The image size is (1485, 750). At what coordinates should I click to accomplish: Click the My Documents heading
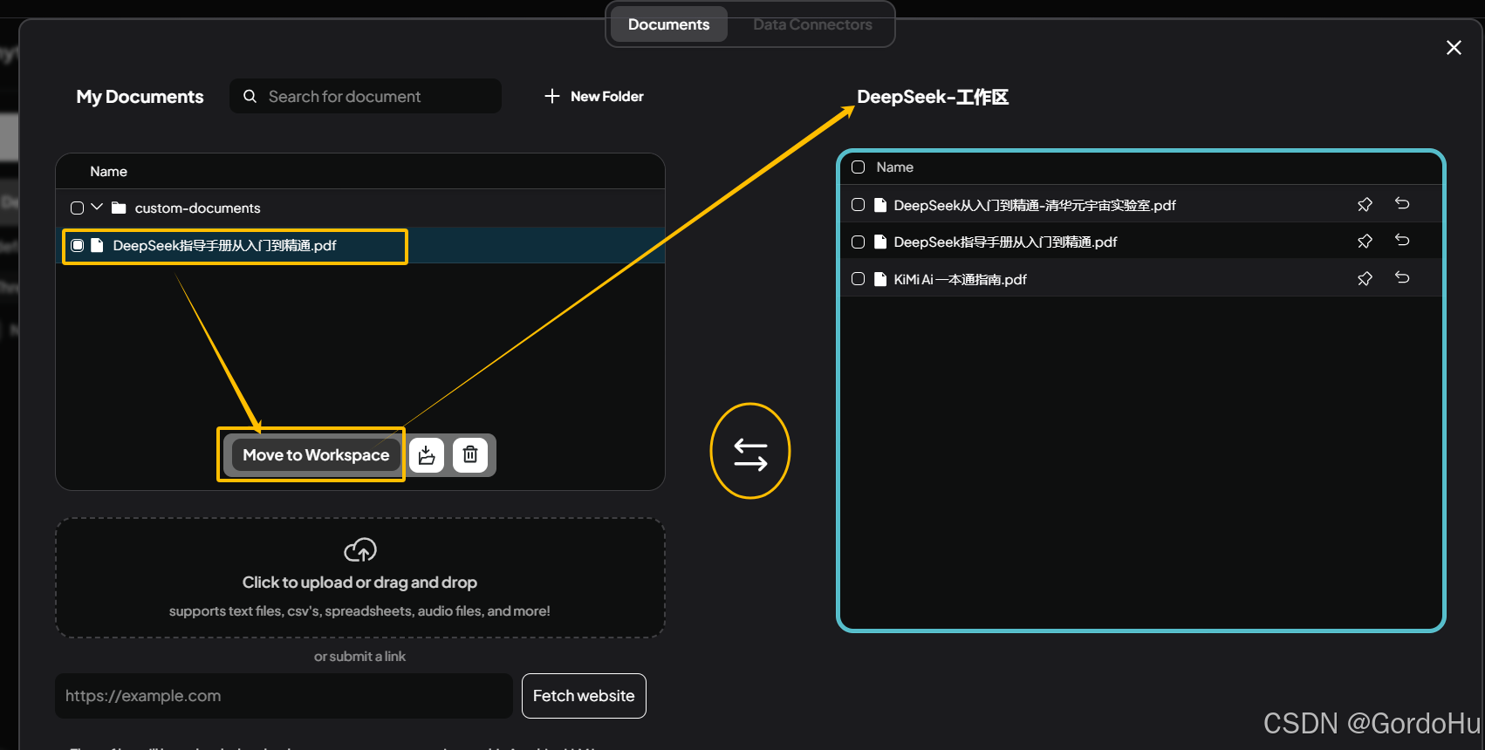140,97
